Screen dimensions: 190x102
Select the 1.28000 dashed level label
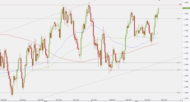(x=178, y=92)
